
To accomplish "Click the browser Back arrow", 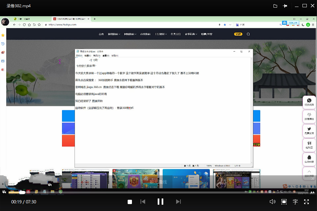I will (14, 25).
